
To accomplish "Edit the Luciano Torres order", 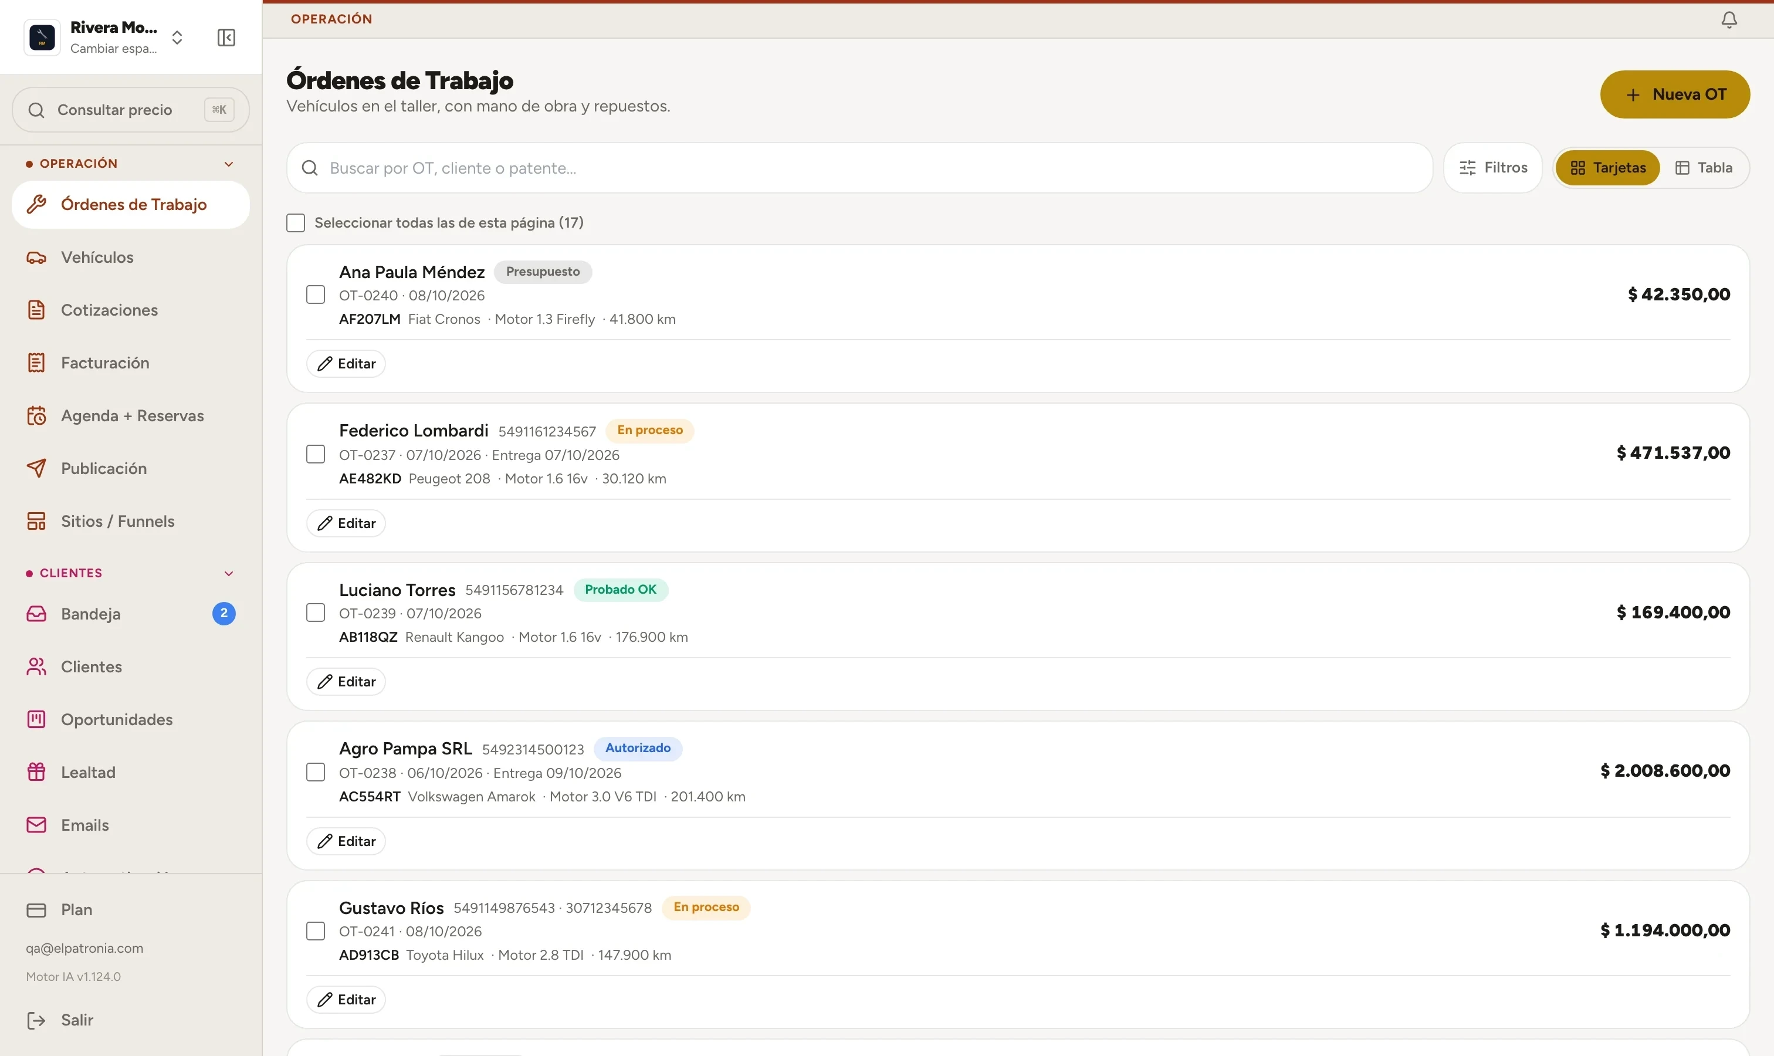I will point(346,682).
